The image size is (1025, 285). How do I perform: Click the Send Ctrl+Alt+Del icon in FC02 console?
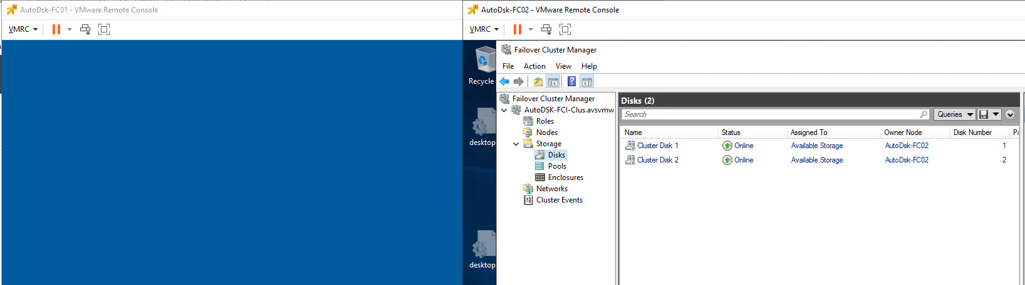point(546,29)
